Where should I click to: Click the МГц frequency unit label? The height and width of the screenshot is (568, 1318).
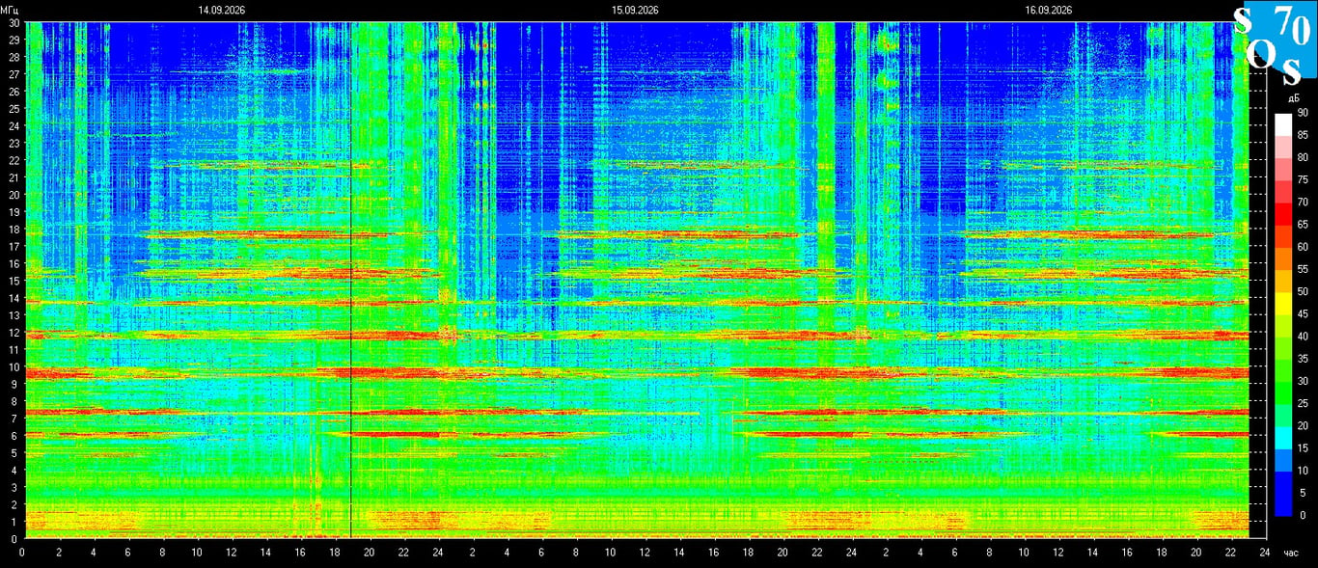point(11,10)
